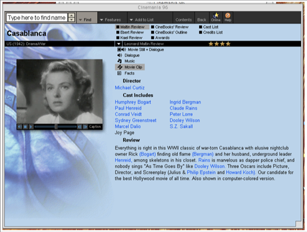
Task: Collapse the Leonard Maltin Review arrow
Action: (119, 44)
